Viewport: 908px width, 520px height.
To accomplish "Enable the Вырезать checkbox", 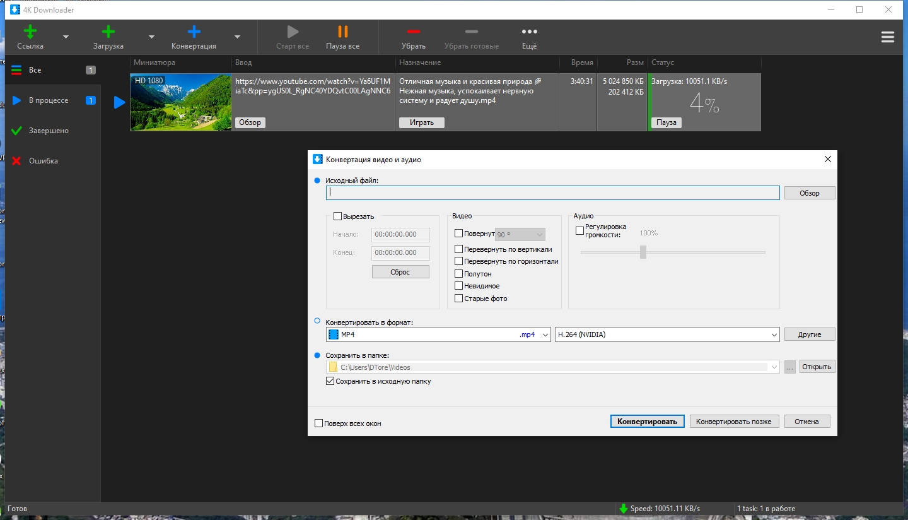I will (338, 216).
